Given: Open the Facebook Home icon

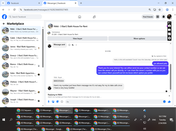Looking at the screenshot, I should [x=80, y=17].
